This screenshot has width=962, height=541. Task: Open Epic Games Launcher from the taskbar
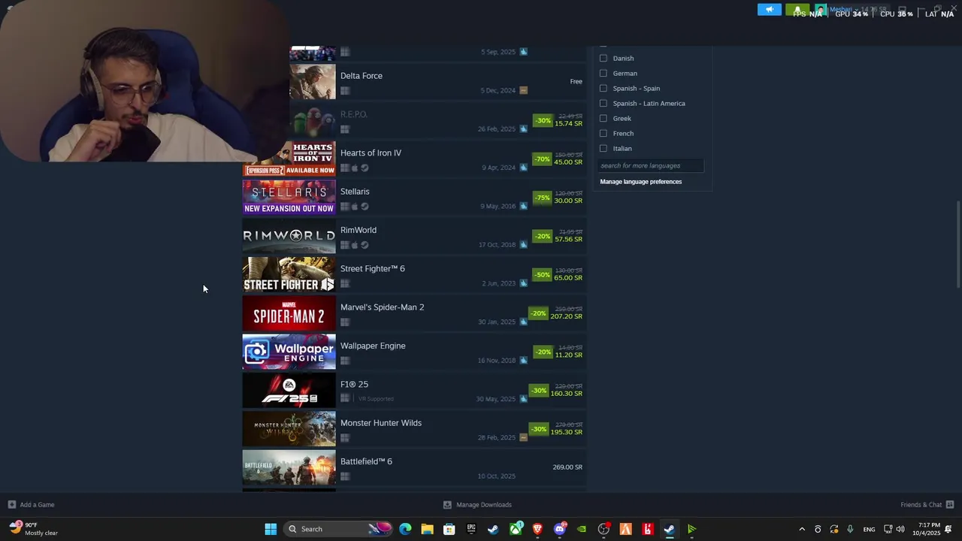471,529
